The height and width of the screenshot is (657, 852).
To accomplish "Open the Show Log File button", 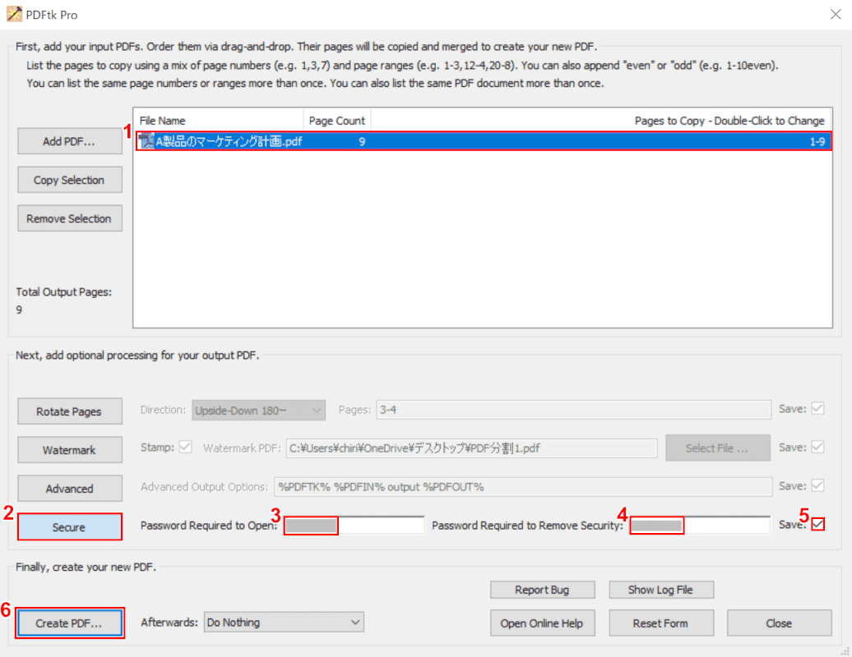I will tap(660, 590).
